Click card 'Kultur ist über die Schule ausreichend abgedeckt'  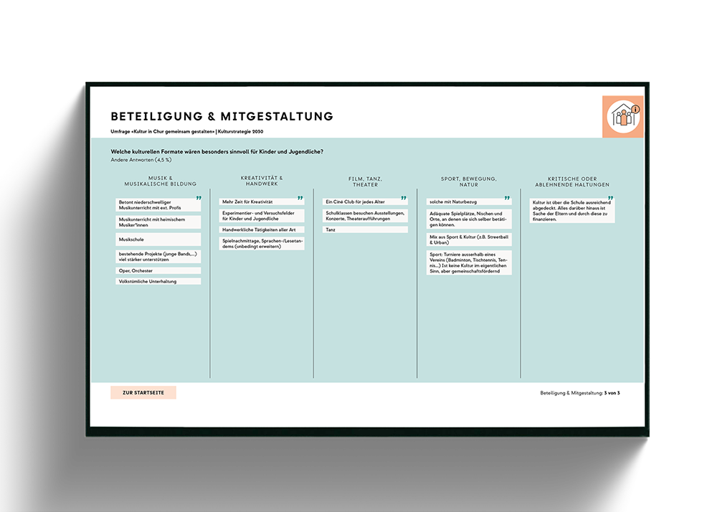pyautogui.click(x=572, y=211)
